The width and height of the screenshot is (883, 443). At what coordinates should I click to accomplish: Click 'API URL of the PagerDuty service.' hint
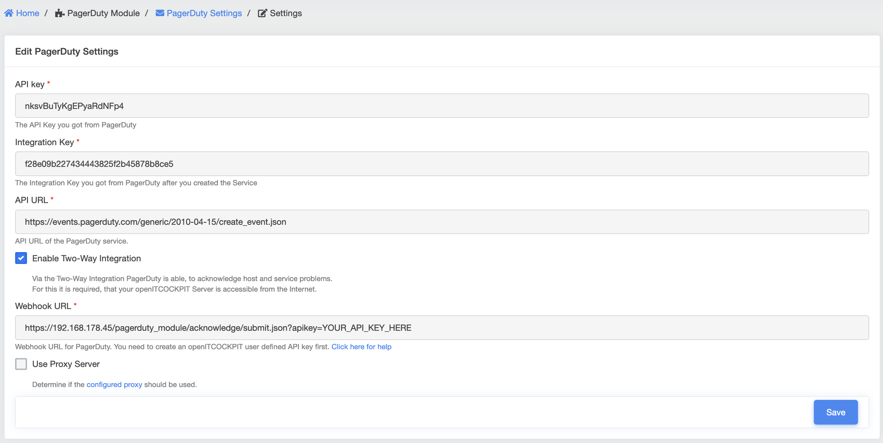[72, 241]
